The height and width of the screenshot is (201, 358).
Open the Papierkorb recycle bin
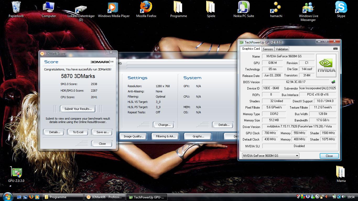pos(16,8)
